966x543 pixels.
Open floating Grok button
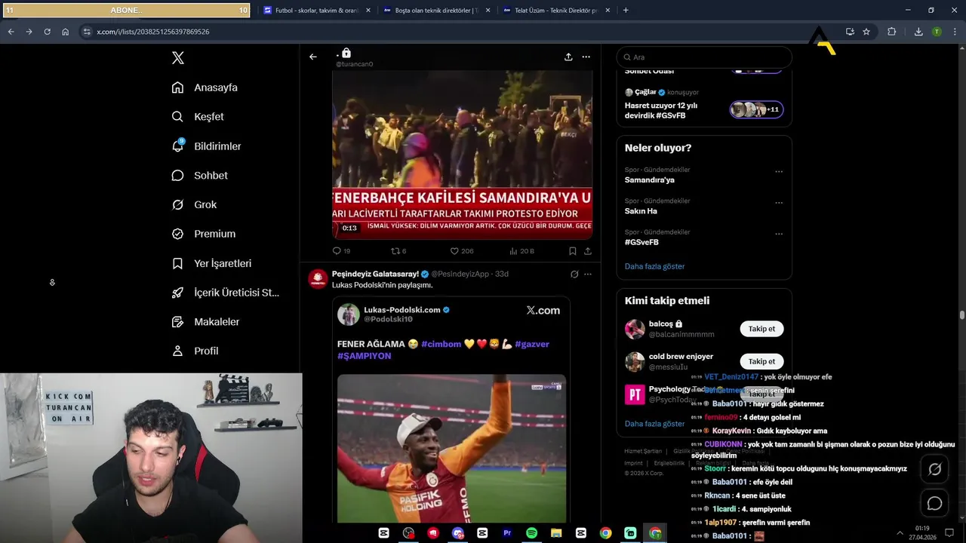(934, 469)
